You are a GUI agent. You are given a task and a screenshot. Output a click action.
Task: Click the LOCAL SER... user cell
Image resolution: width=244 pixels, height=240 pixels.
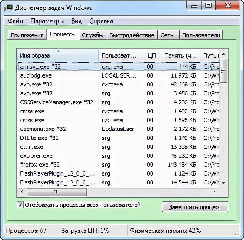coord(119,75)
